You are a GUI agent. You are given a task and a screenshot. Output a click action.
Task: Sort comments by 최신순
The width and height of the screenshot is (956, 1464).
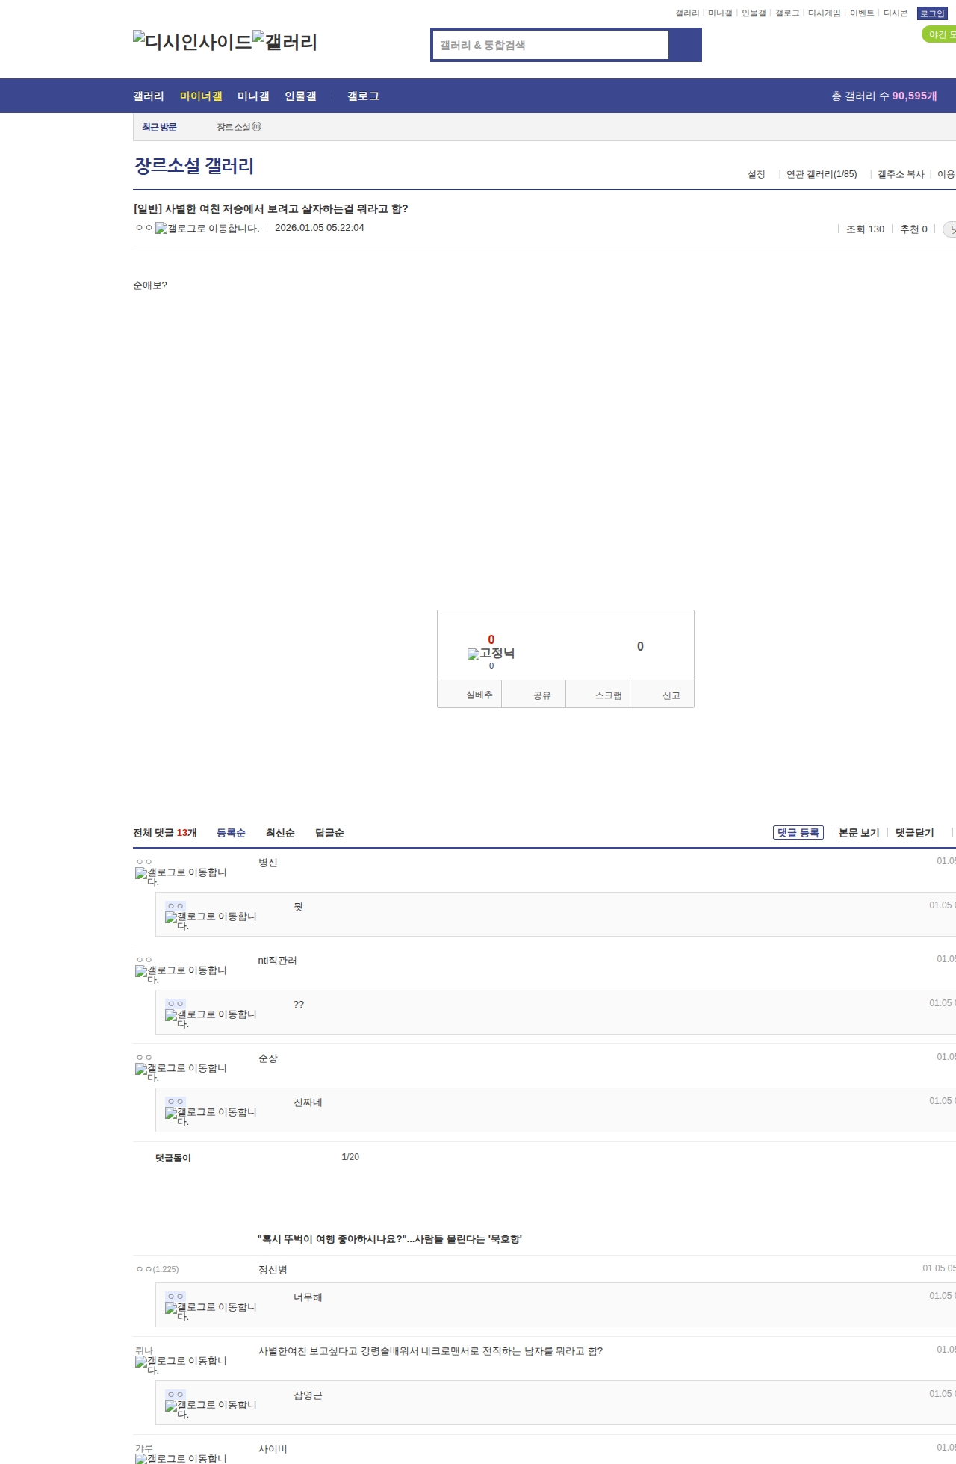(280, 833)
